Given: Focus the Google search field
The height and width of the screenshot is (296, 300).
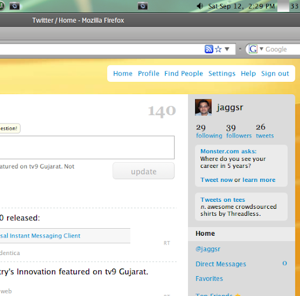Looking at the screenshot, I should tap(282, 49).
